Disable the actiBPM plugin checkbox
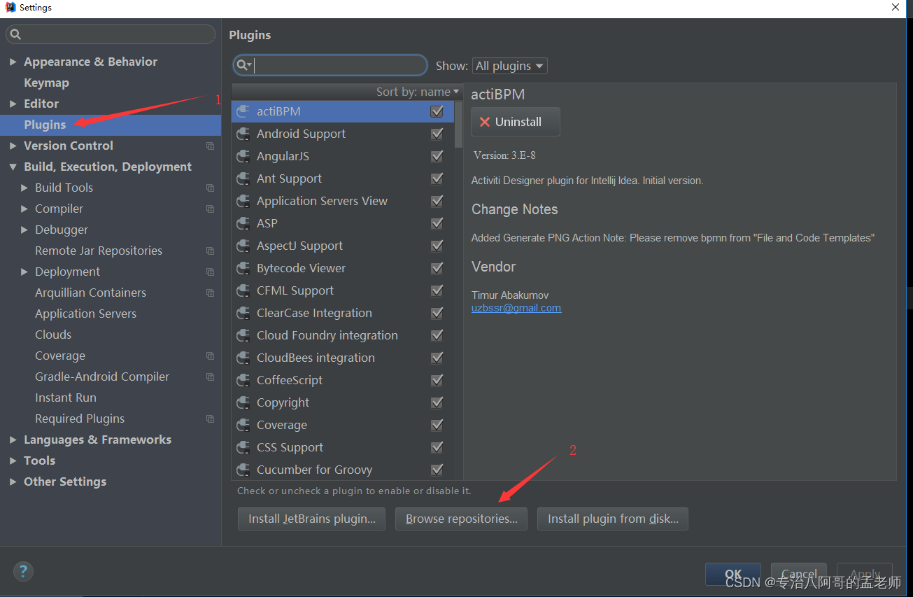 [437, 111]
